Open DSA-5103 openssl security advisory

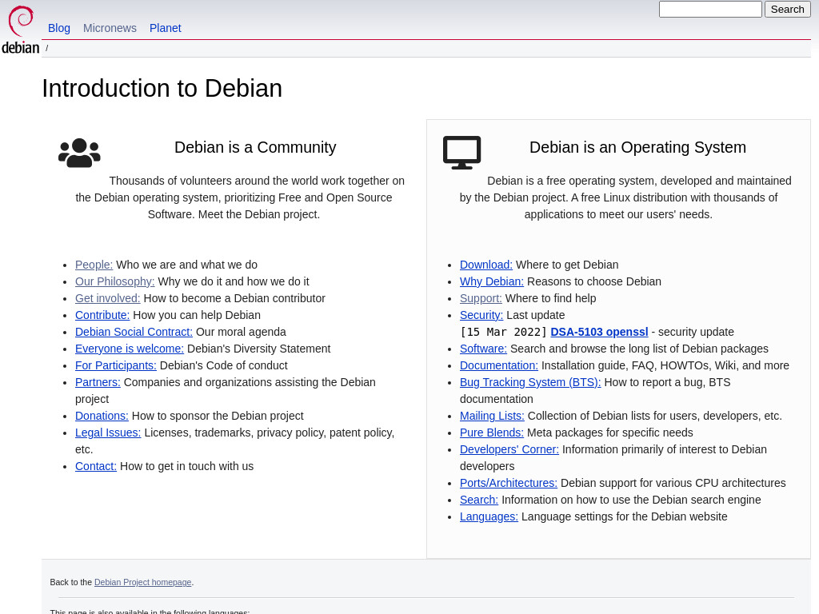(x=599, y=332)
